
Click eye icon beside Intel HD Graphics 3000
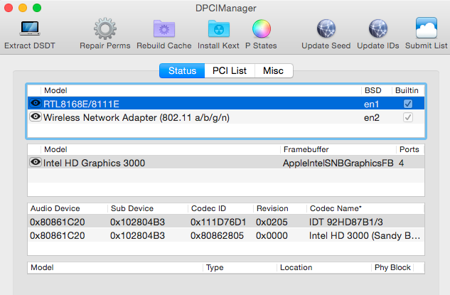[36, 163]
